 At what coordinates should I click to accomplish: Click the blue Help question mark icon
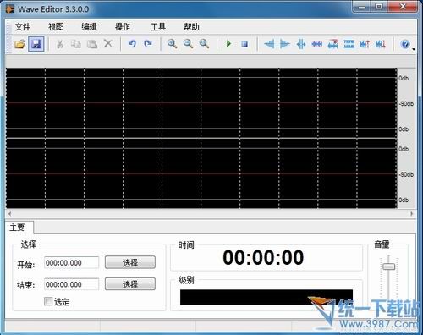[x=405, y=44]
